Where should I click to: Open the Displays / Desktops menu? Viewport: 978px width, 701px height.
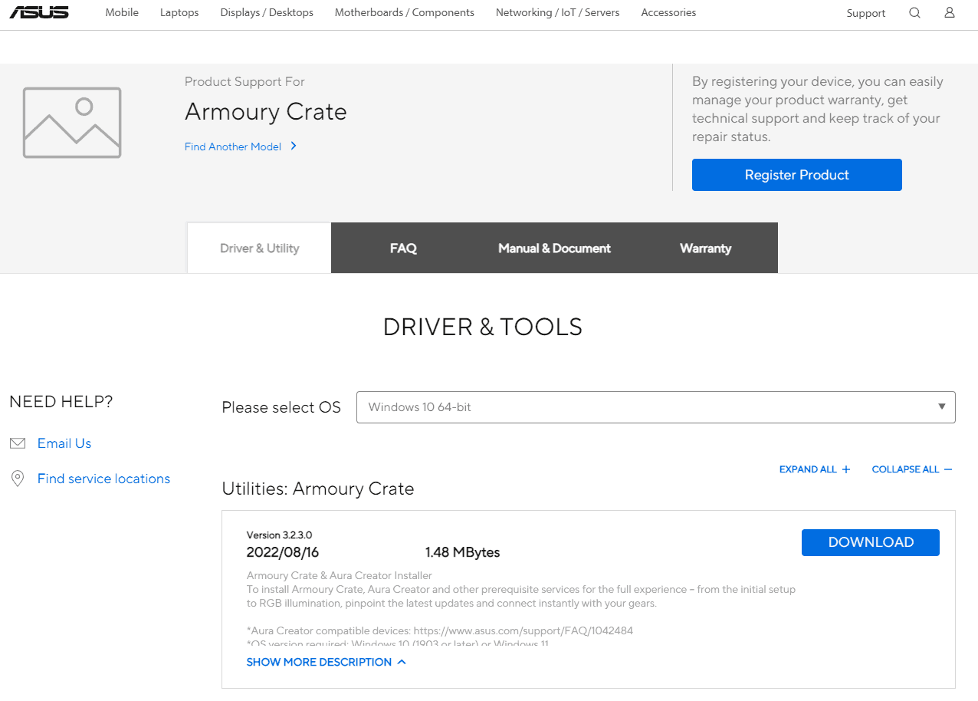(x=267, y=13)
